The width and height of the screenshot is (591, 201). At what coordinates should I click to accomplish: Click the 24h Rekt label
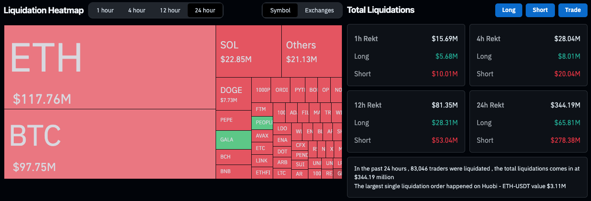click(490, 105)
